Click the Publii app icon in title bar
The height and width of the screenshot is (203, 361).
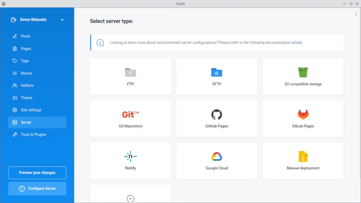coord(4,4)
